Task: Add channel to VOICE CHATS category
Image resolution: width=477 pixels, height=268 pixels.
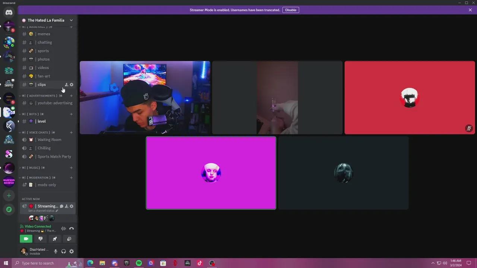Action: coord(71,133)
